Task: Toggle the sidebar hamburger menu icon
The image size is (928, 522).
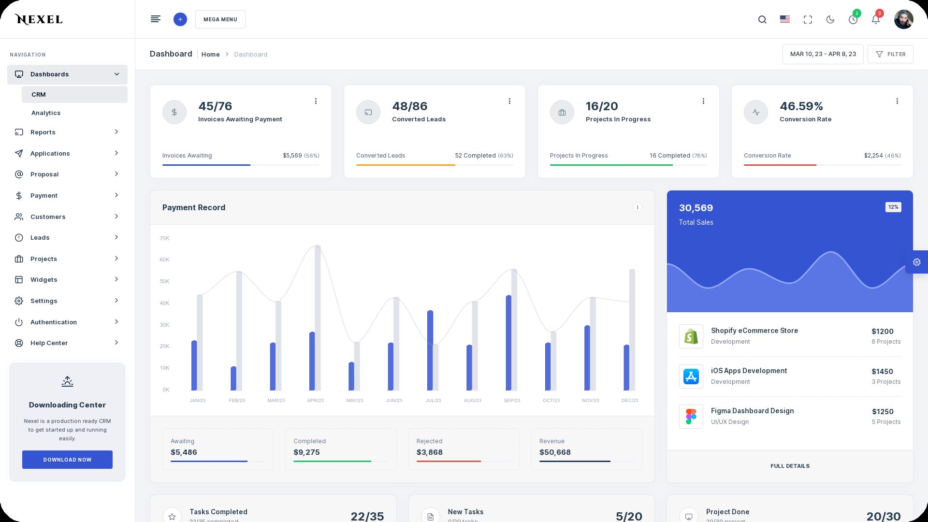Action: tap(155, 19)
